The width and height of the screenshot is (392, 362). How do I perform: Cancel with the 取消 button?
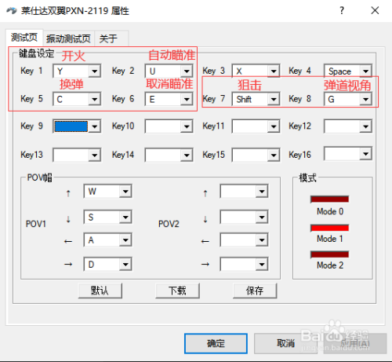click(x=285, y=343)
